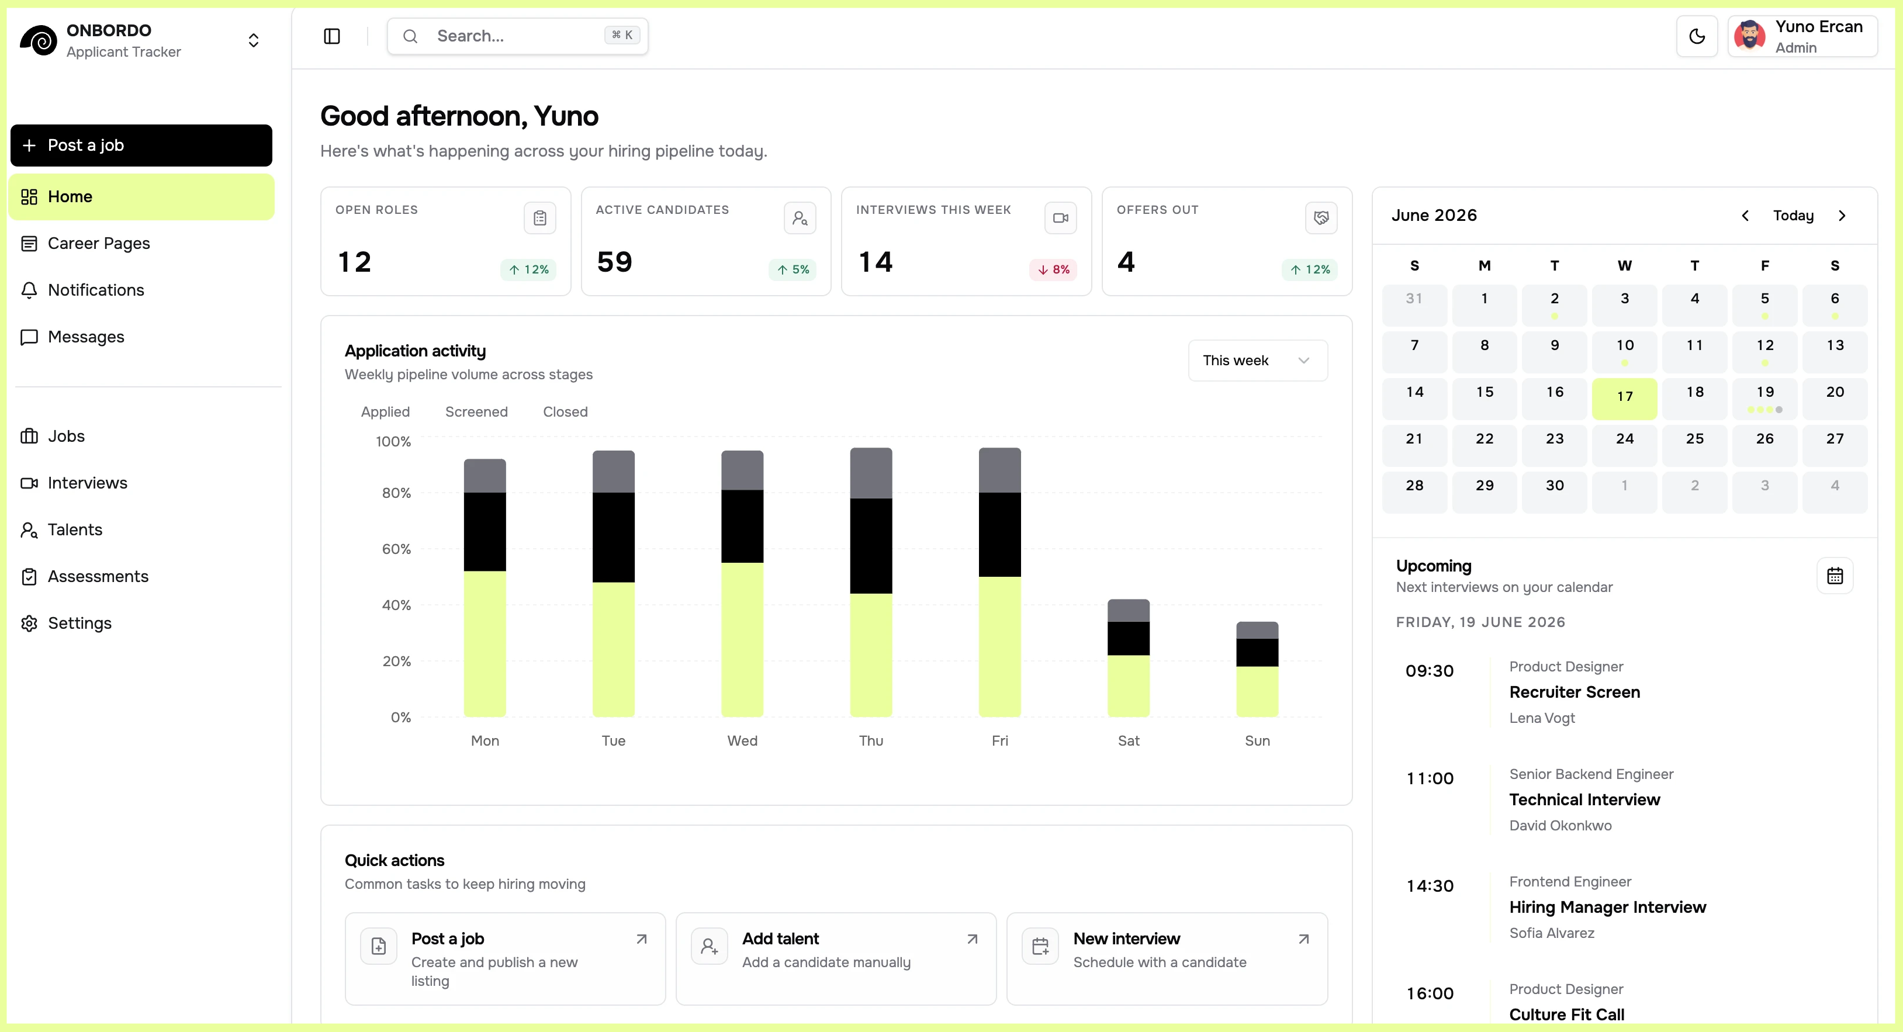Image resolution: width=1903 pixels, height=1032 pixels.
Task: Click the 09:30 interview time
Action: tap(1430, 671)
